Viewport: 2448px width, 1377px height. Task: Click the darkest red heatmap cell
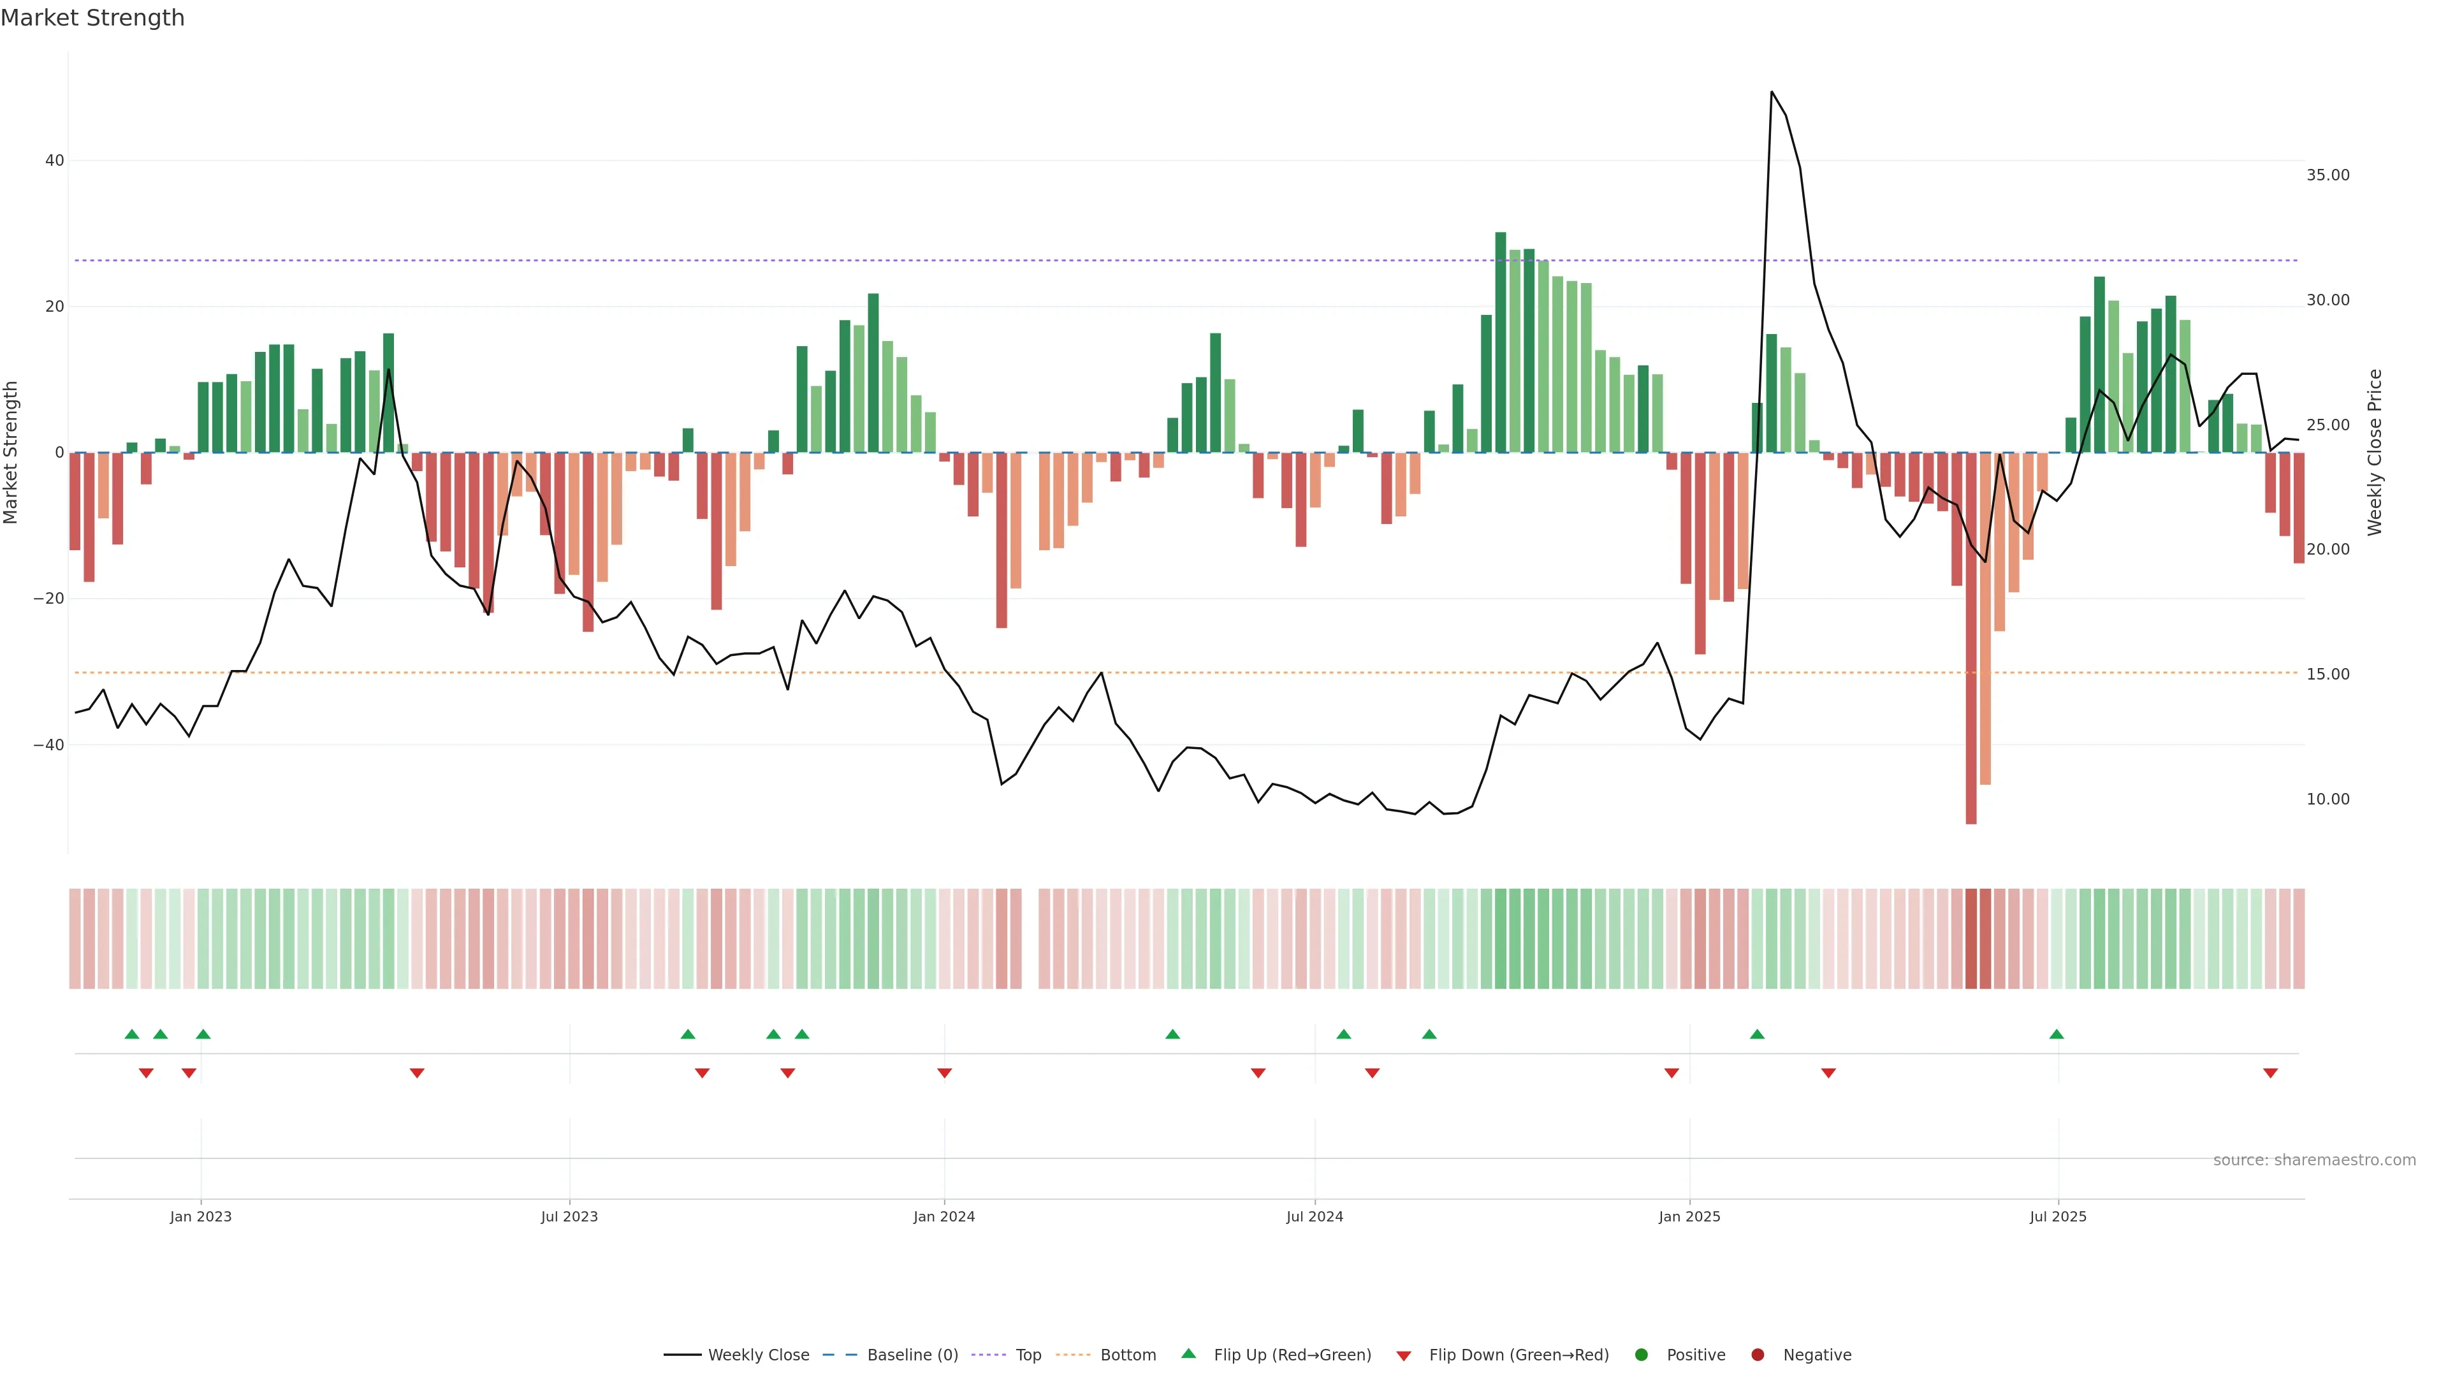(x=1971, y=938)
